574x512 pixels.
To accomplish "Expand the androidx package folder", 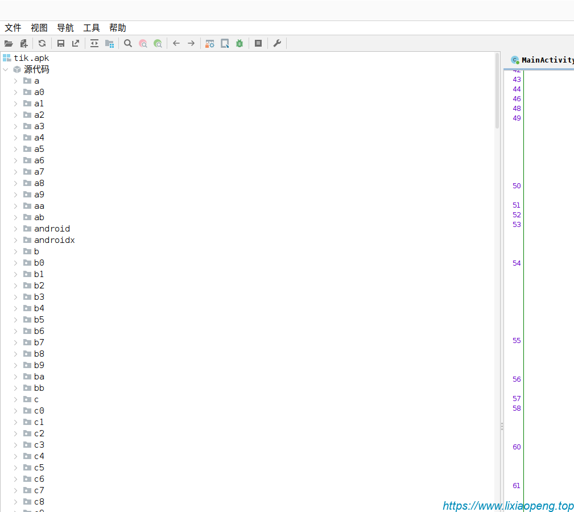I will pyautogui.click(x=15, y=240).
